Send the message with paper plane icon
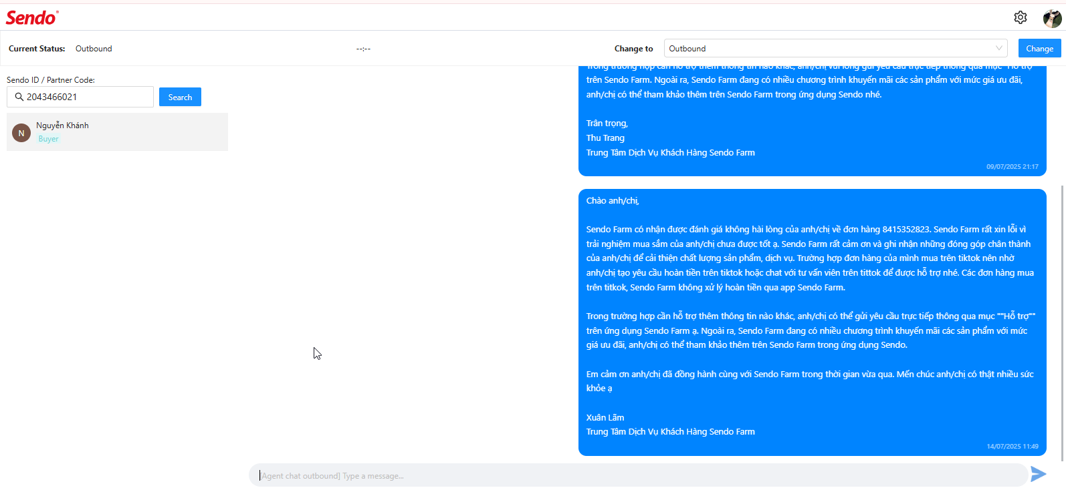This screenshot has width=1066, height=490. [x=1038, y=474]
